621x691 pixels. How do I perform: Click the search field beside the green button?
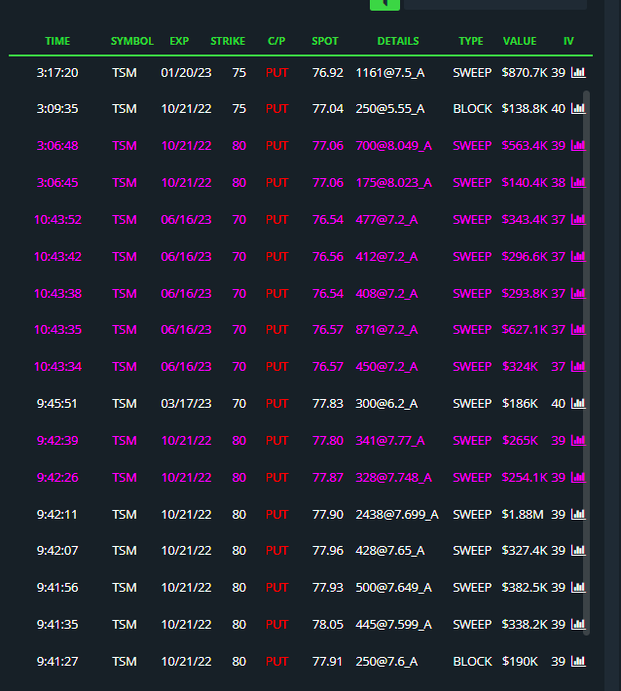495,4
